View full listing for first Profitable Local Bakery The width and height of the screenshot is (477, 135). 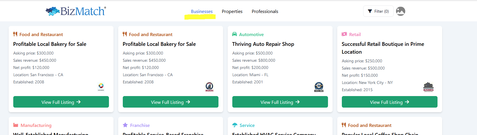coord(61,102)
